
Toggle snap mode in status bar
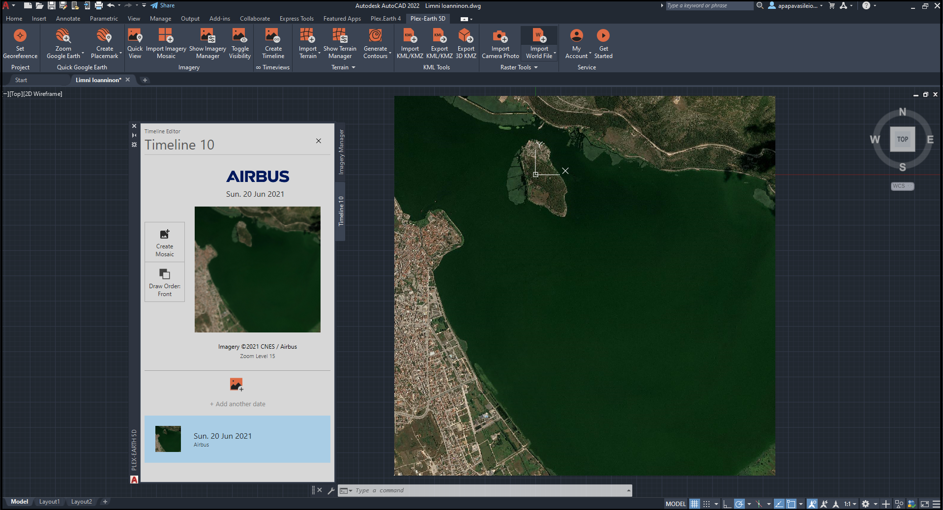(x=707, y=504)
